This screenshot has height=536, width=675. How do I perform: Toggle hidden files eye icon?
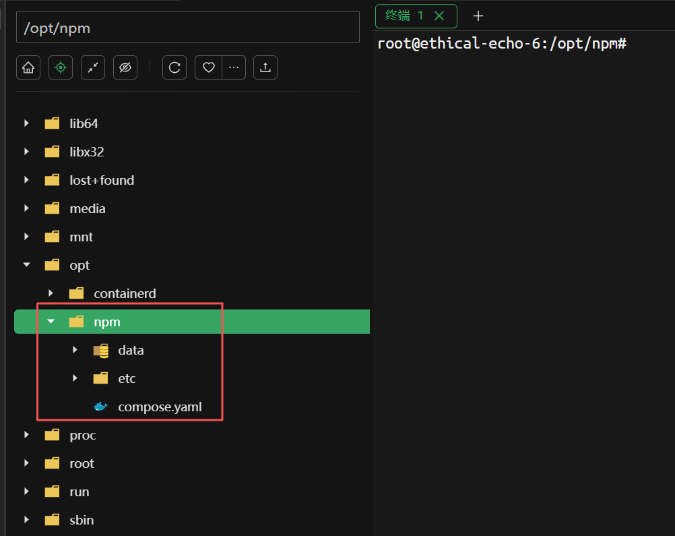click(x=125, y=67)
